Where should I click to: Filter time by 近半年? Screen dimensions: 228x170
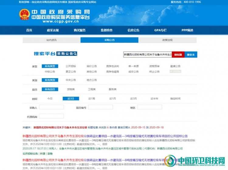click(x=154, y=99)
